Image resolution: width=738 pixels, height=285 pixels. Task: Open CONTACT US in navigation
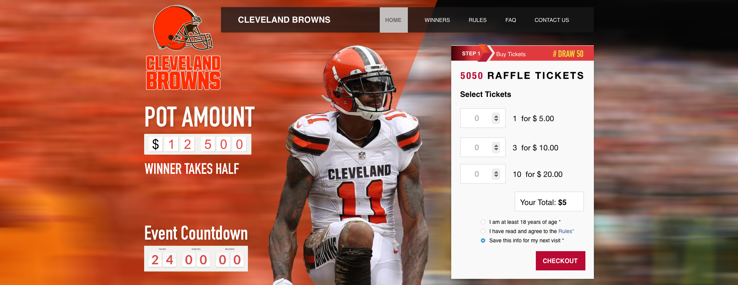[x=552, y=20]
